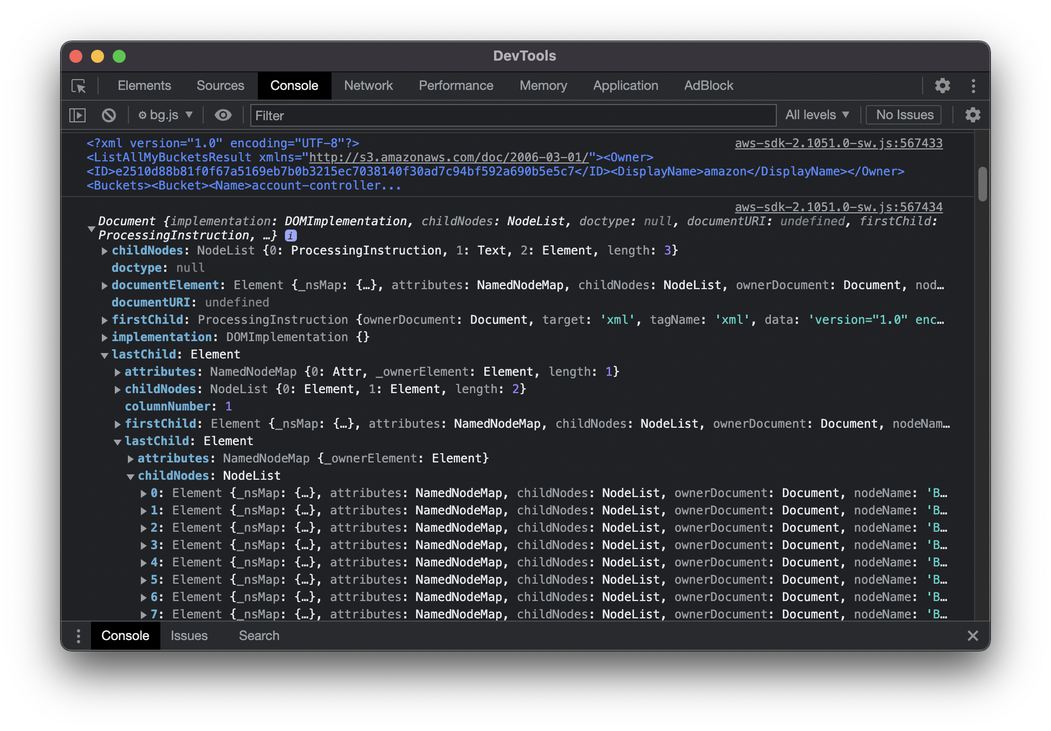This screenshot has width=1051, height=731.
Task: Select the inspect element tool
Action: (x=79, y=86)
